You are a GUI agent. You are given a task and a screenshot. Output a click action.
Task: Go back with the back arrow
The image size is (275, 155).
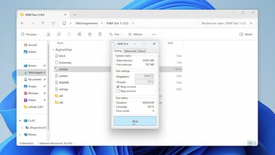[22, 23]
